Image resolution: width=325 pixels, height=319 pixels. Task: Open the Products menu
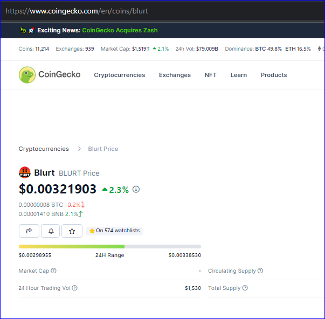tap(274, 75)
